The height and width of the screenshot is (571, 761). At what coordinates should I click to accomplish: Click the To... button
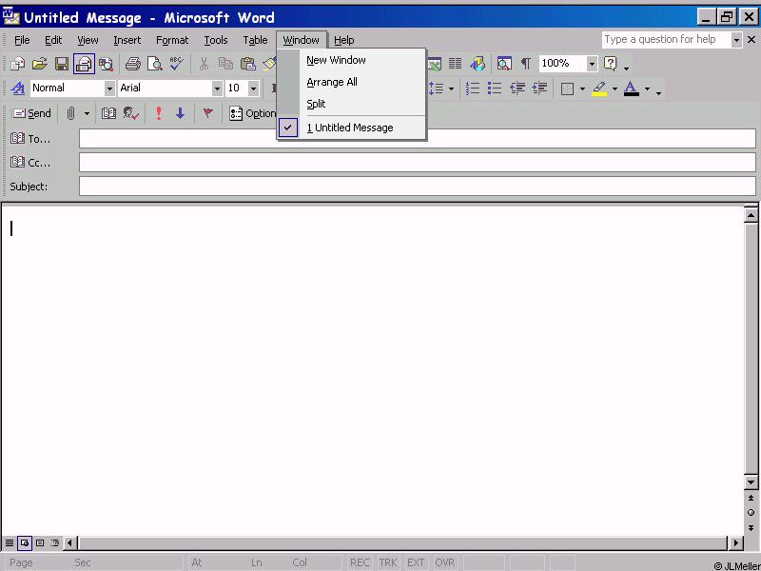[x=30, y=139]
